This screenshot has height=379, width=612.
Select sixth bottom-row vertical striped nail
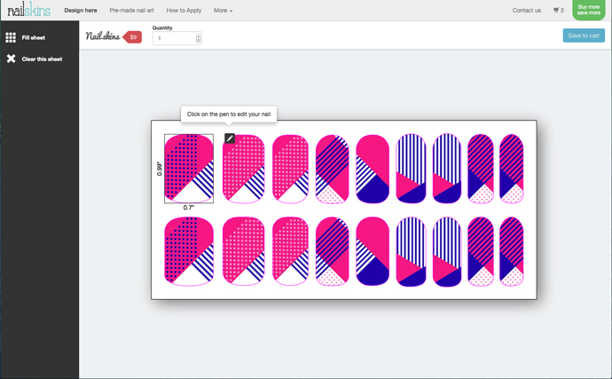411,251
